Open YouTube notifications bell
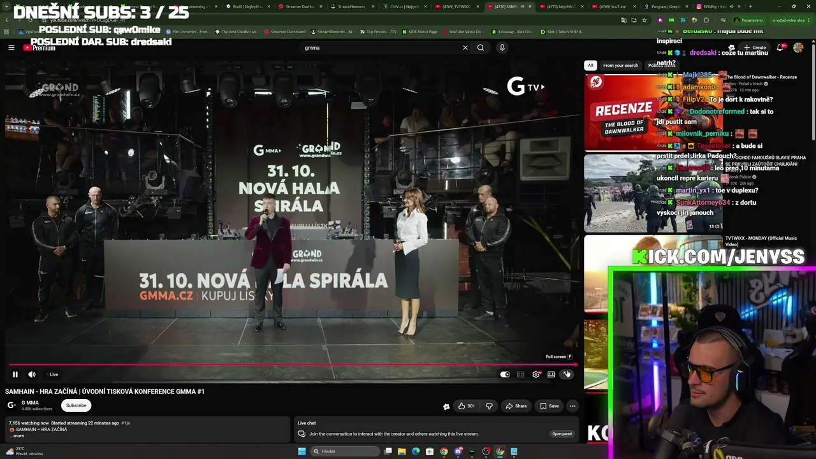816x459 pixels. [x=780, y=48]
